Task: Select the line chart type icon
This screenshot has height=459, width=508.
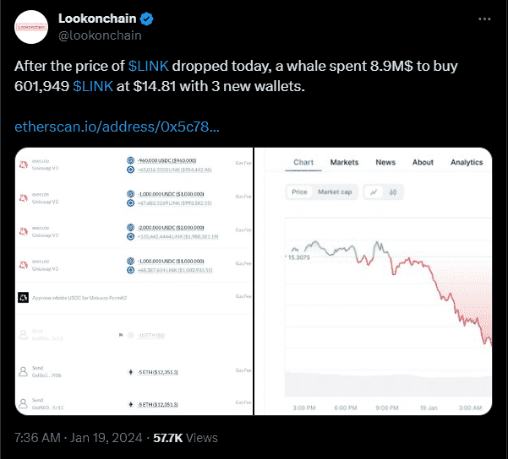Action: (x=374, y=192)
